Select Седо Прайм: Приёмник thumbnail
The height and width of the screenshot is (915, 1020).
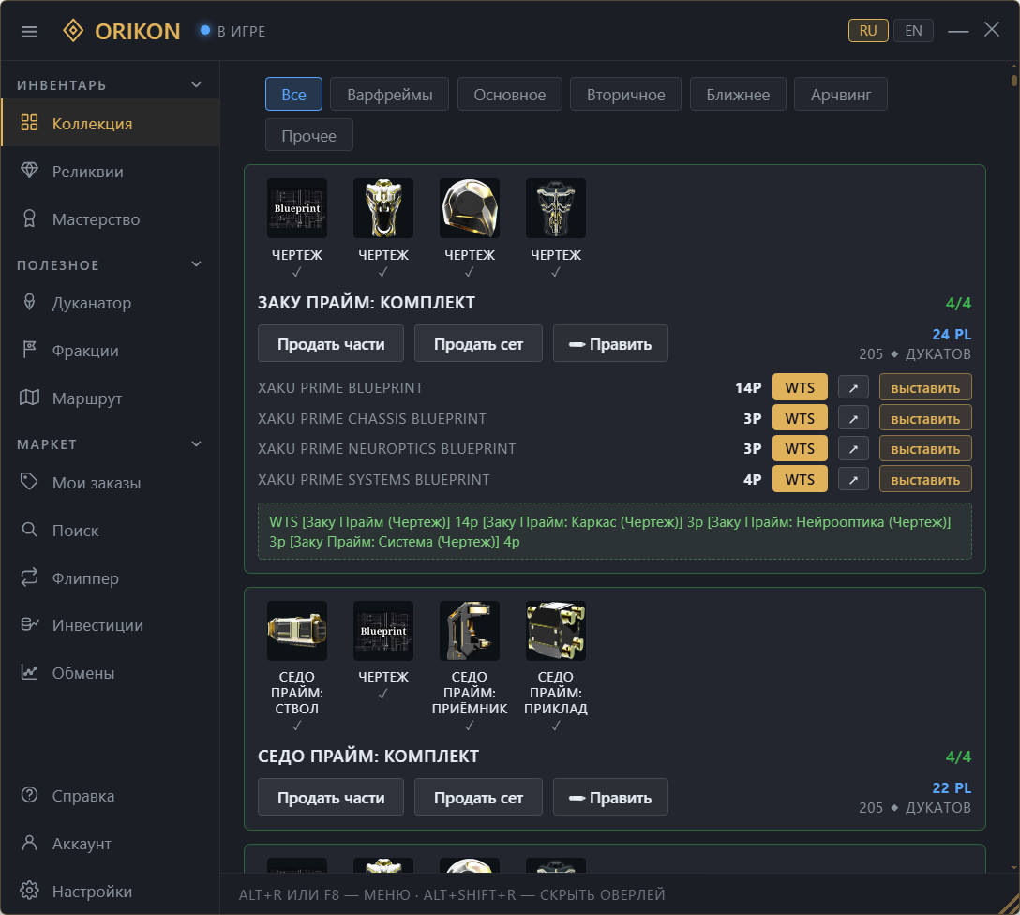pyautogui.click(x=470, y=631)
